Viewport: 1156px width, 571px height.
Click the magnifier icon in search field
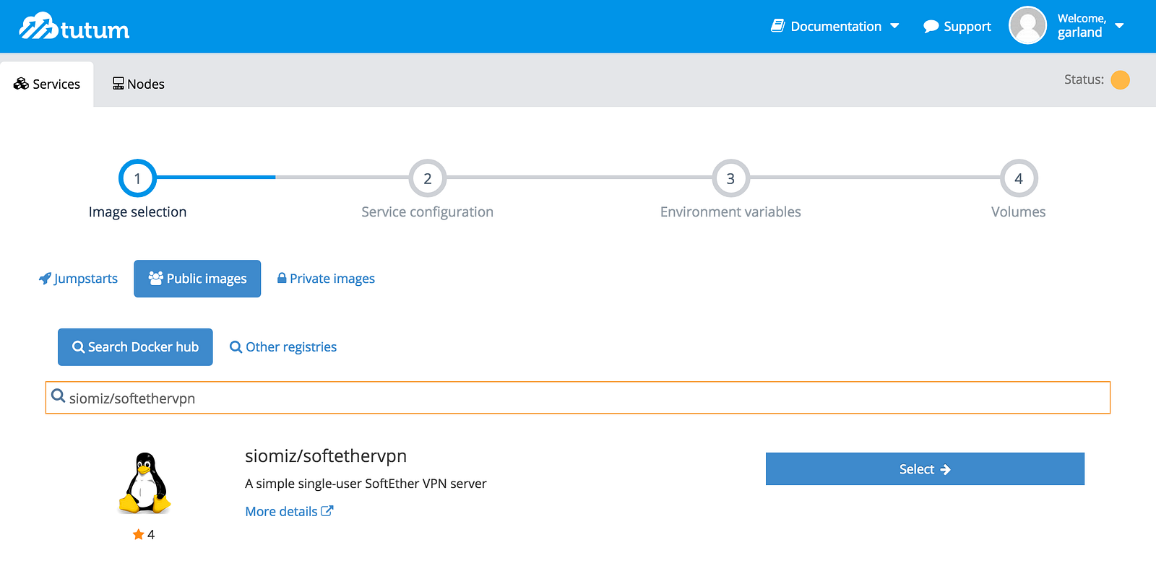coord(59,396)
